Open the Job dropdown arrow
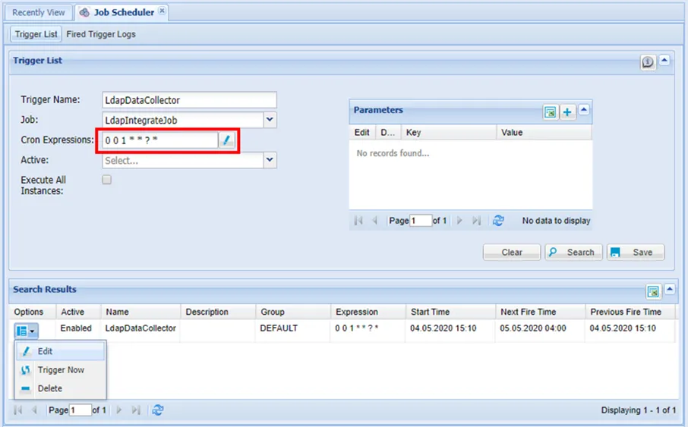 coord(270,120)
